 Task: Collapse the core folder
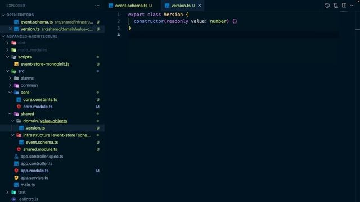[x=10, y=92]
